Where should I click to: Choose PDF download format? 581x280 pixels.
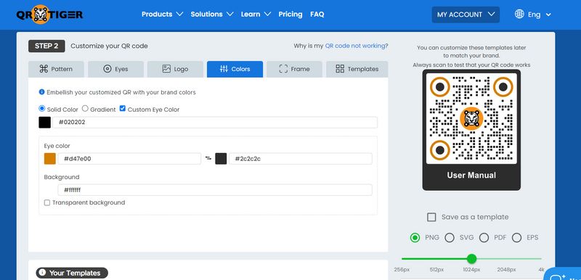[484, 237]
